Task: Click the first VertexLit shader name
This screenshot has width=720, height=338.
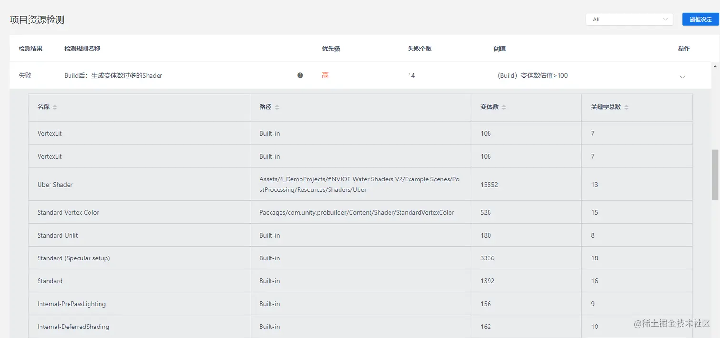Action: 50,133
